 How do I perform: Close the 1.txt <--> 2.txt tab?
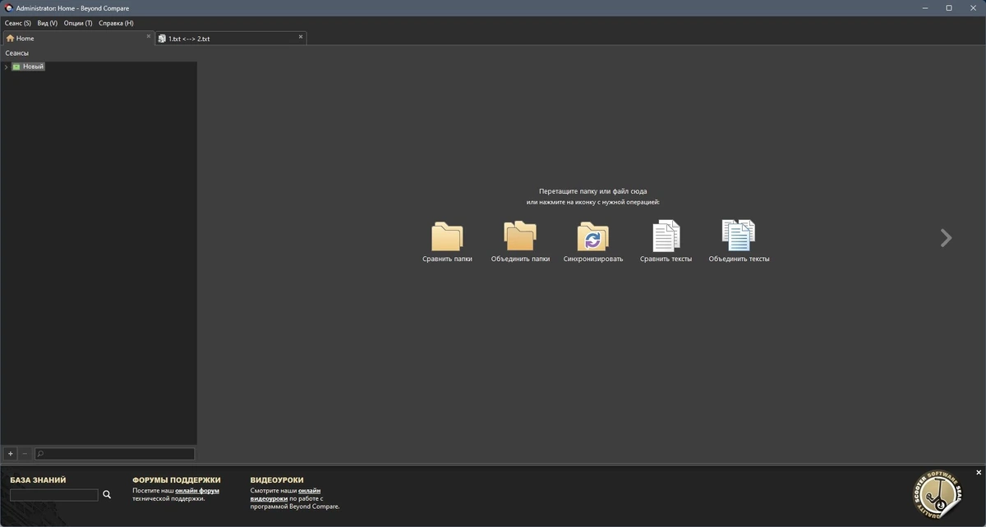click(301, 36)
